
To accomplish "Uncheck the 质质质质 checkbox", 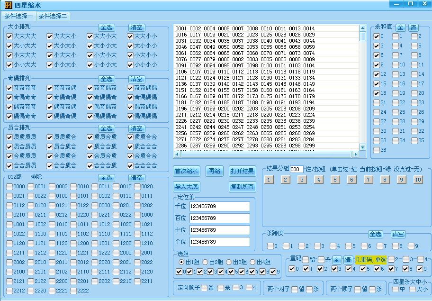I will [9, 137].
